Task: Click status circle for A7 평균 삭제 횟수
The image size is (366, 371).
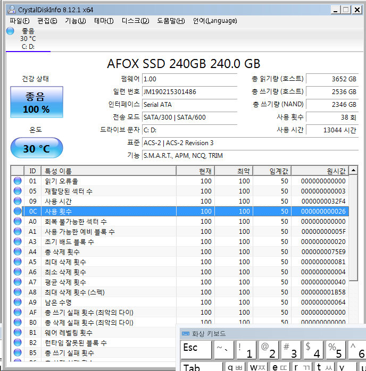Action: pyautogui.click(x=18, y=282)
